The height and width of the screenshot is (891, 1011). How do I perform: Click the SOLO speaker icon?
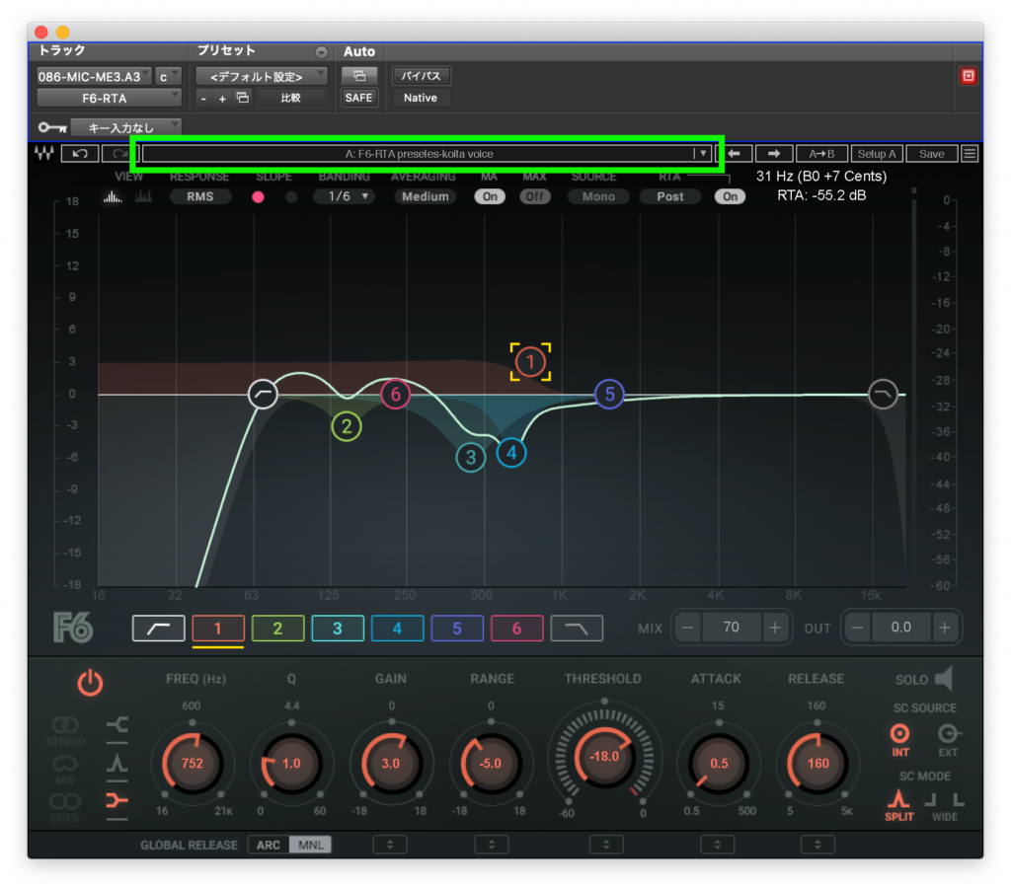tap(944, 679)
